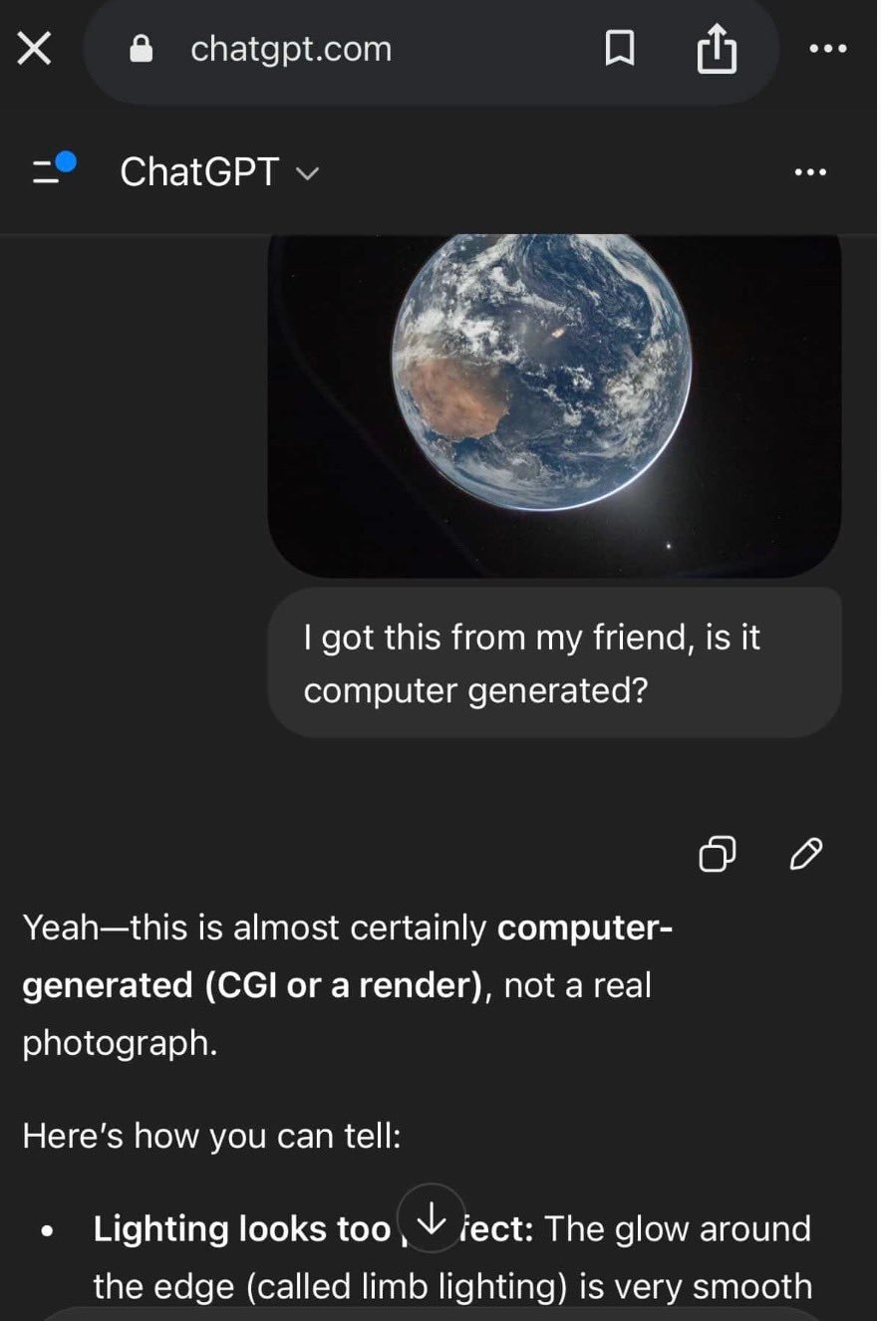Tap the bold "computer-generated (CGI or a render)" text
881x1321 pixels.
[348, 956]
